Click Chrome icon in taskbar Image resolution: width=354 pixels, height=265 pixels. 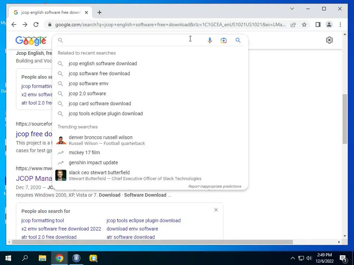pyautogui.click(x=59, y=258)
